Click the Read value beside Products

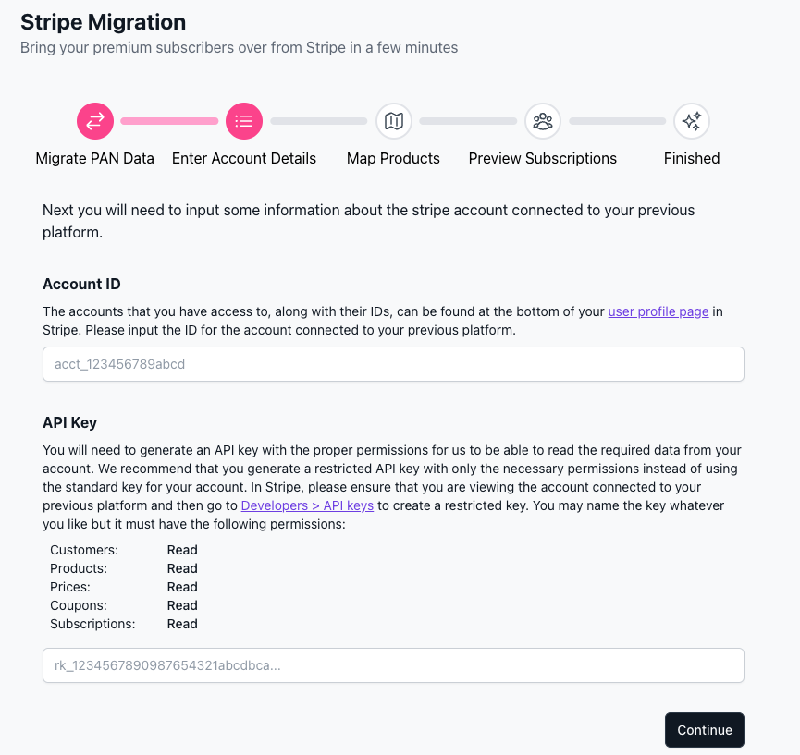182,568
